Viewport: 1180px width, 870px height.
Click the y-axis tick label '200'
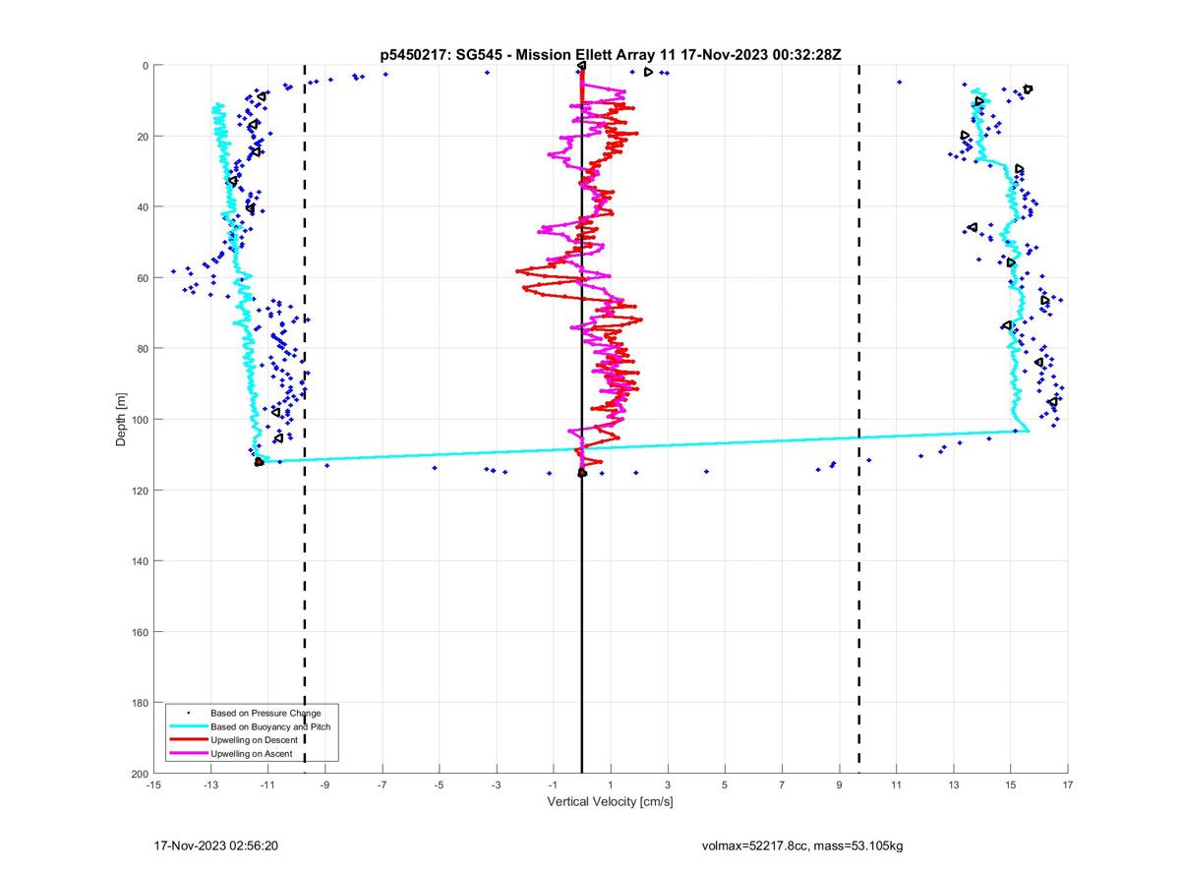click(138, 774)
